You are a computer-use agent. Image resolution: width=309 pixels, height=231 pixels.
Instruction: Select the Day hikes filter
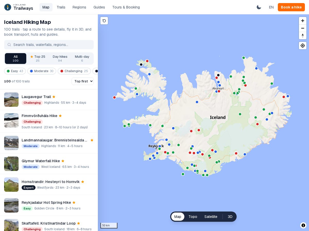60,59
